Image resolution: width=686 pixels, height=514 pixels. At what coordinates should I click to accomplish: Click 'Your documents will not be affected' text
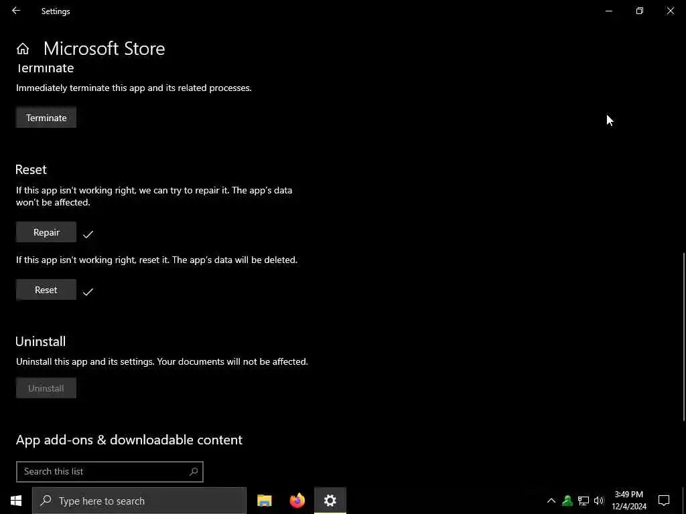(x=232, y=361)
